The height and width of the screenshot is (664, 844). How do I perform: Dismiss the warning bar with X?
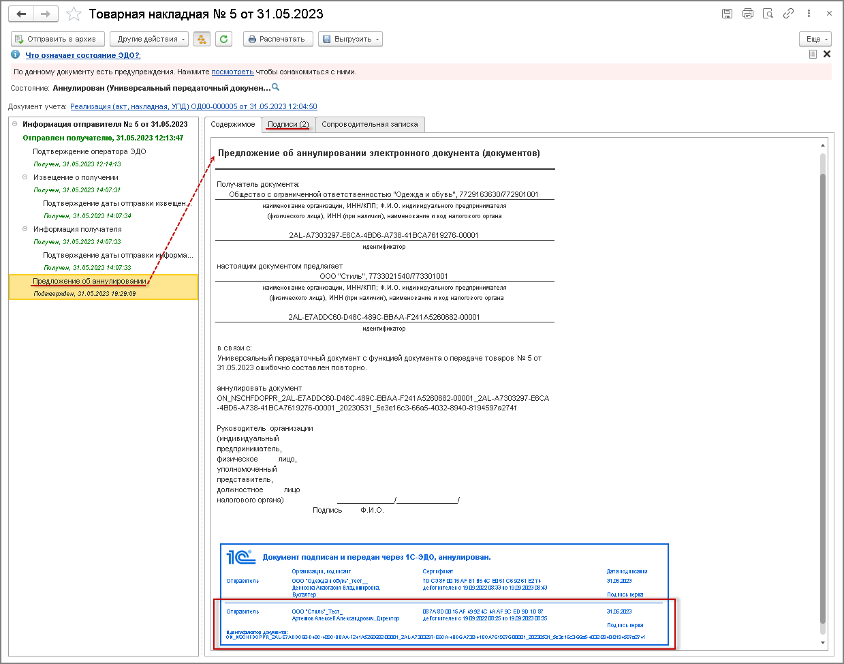pos(827,55)
